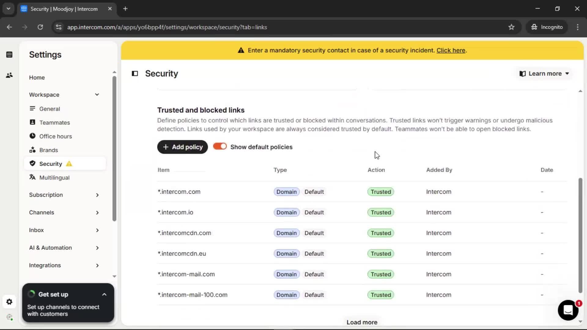Open the tab search dropdown arrow
This screenshot has width=587, height=330.
[x=9, y=9]
